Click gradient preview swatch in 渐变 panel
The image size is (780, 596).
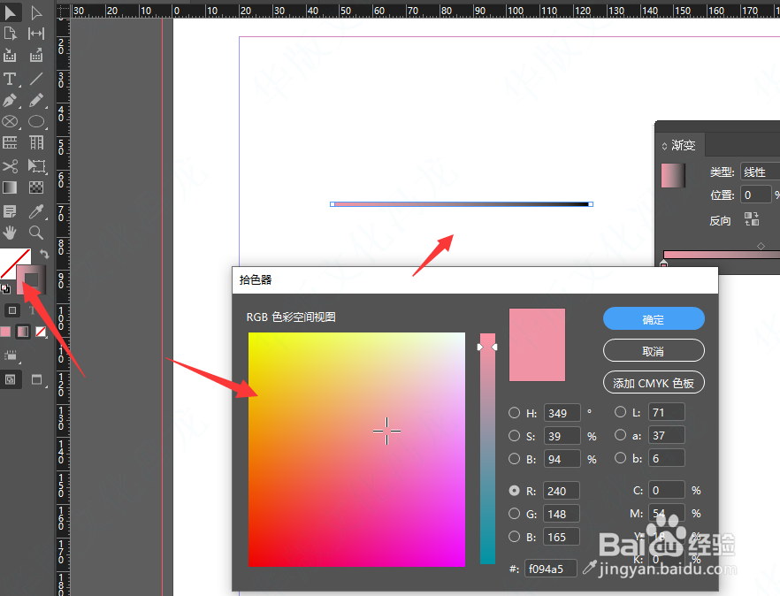point(673,175)
